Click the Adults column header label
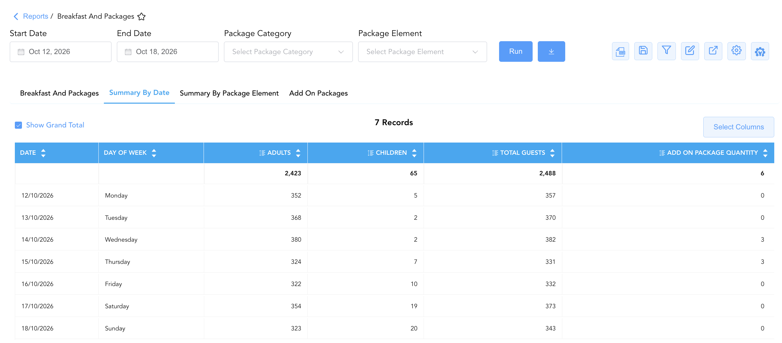The width and height of the screenshot is (782, 343). [279, 153]
